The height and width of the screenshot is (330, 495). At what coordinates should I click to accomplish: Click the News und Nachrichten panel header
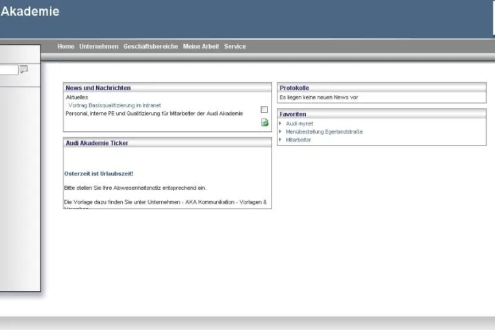pos(168,88)
